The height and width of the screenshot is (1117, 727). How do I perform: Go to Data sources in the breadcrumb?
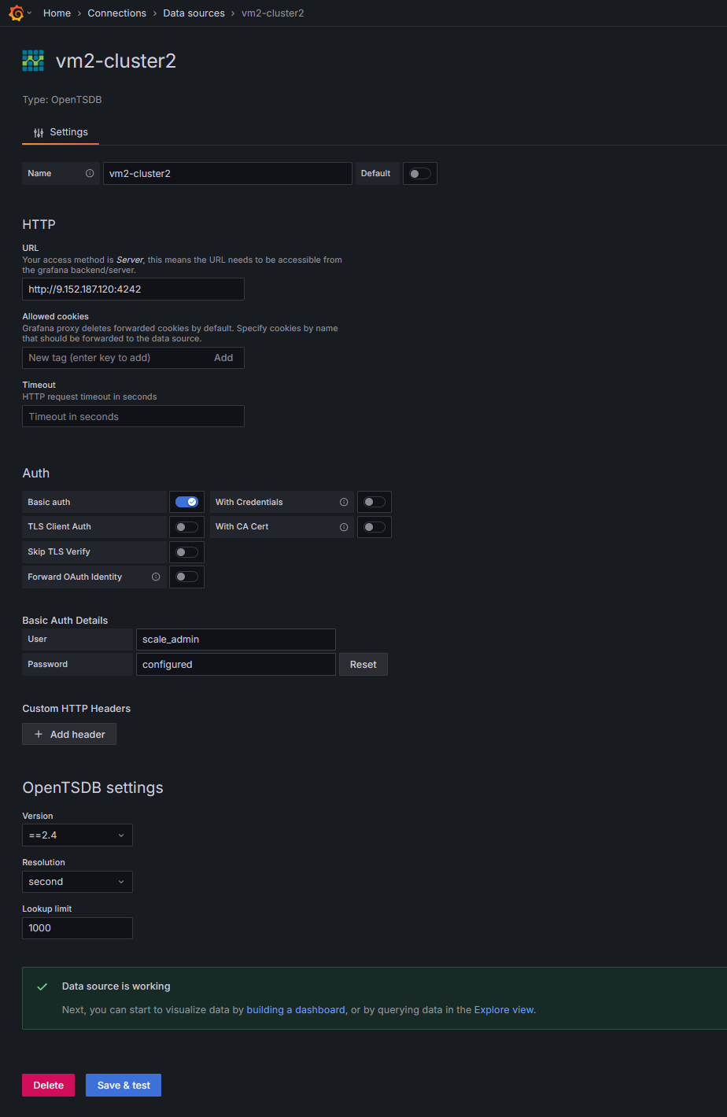(194, 13)
